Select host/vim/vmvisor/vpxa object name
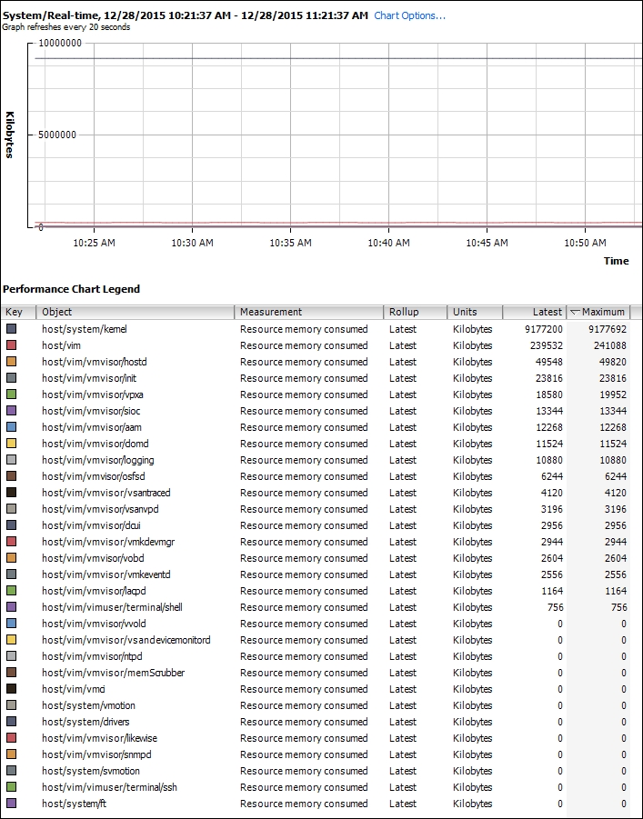The width and height of the screenshot is (643, 819). point(93,395)
